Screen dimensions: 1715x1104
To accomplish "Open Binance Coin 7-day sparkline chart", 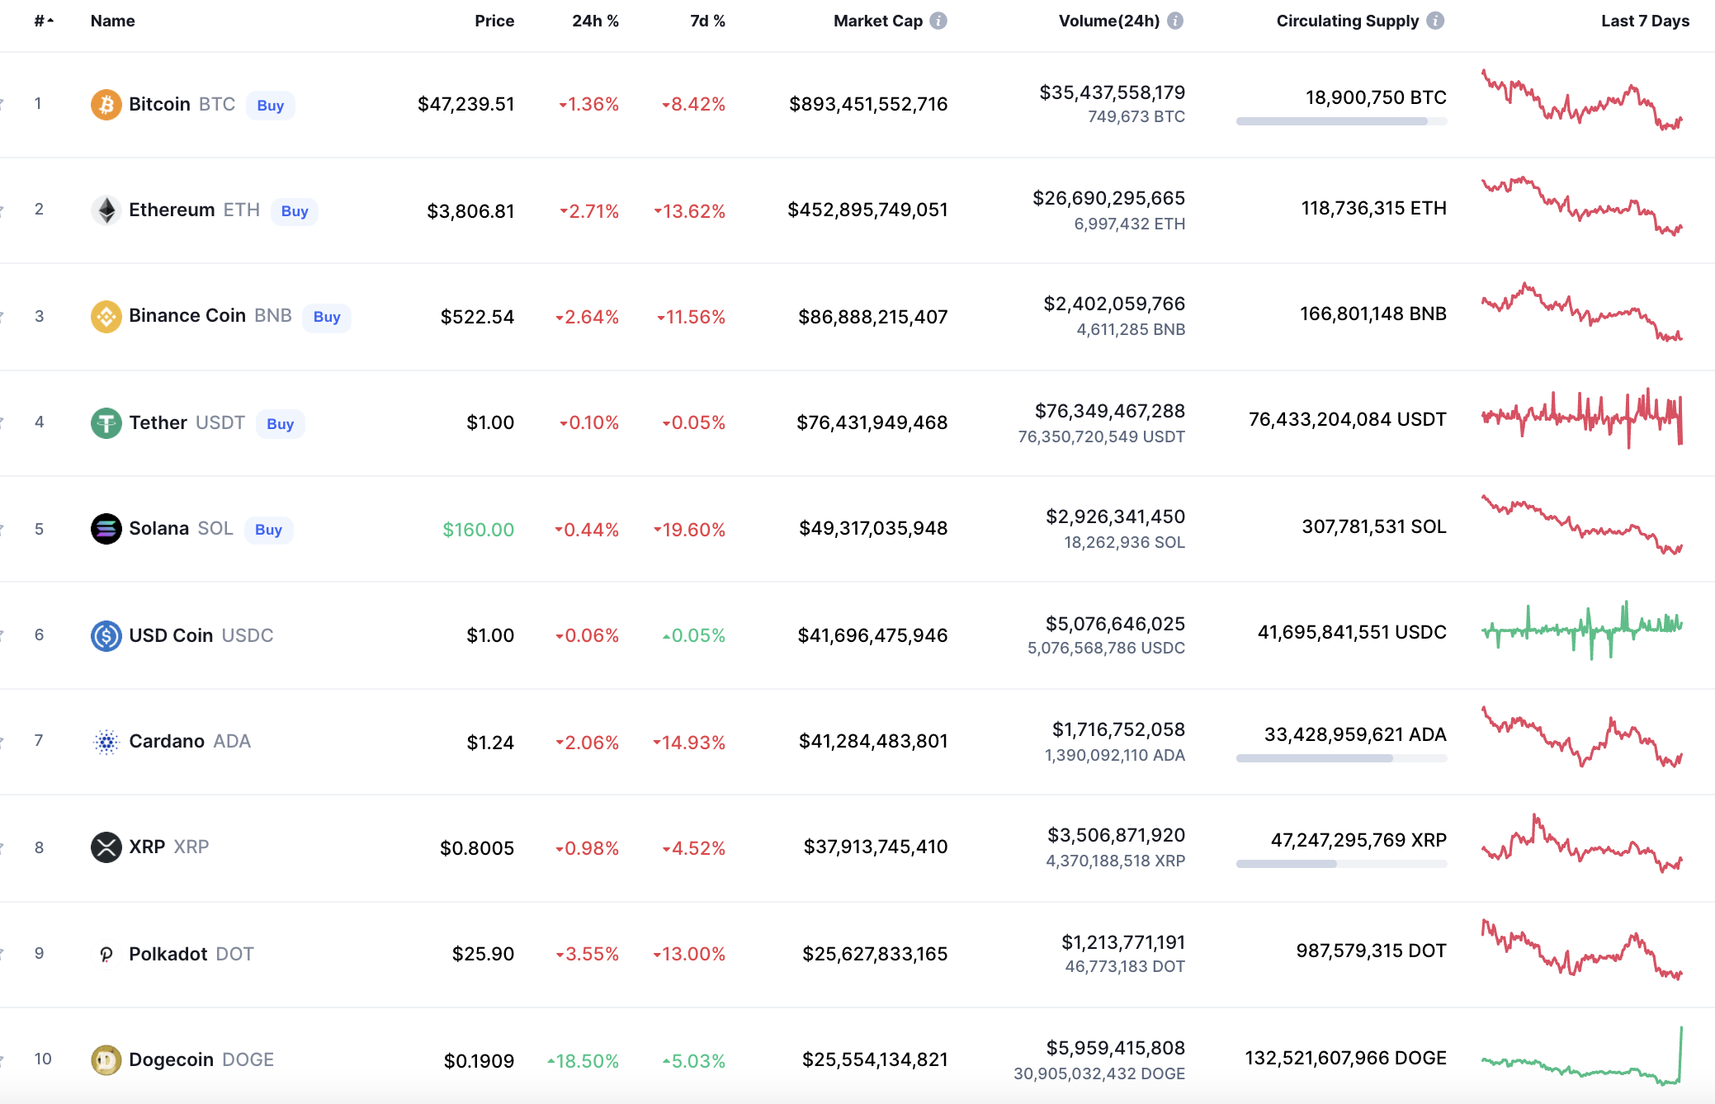I will (x=1581, y=313).
